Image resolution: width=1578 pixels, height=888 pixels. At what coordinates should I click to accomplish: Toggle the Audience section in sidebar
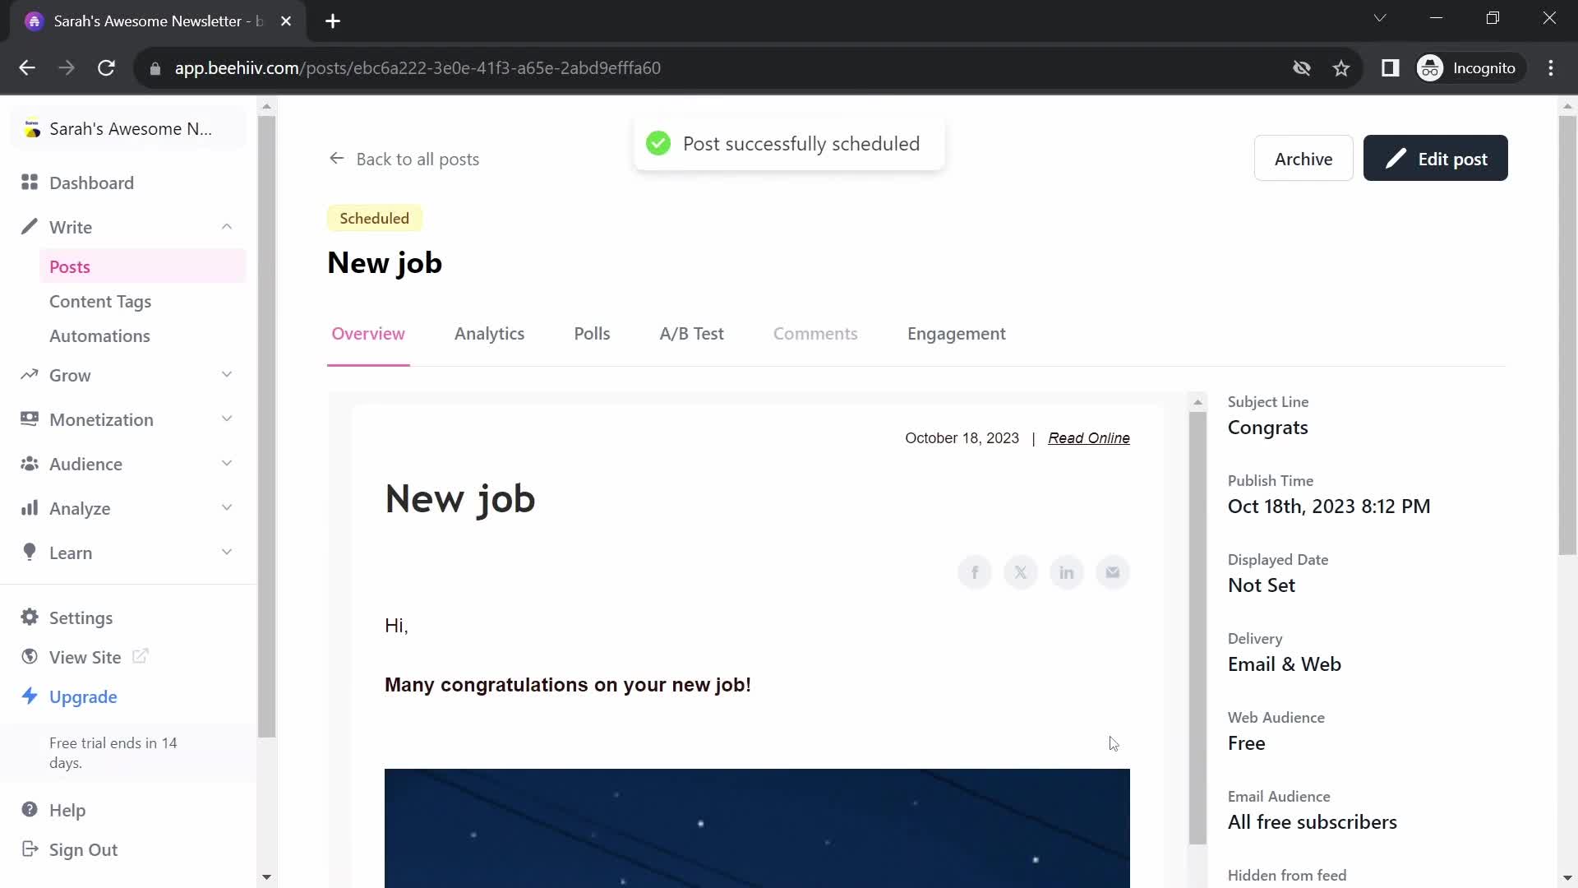click(129, 463)
